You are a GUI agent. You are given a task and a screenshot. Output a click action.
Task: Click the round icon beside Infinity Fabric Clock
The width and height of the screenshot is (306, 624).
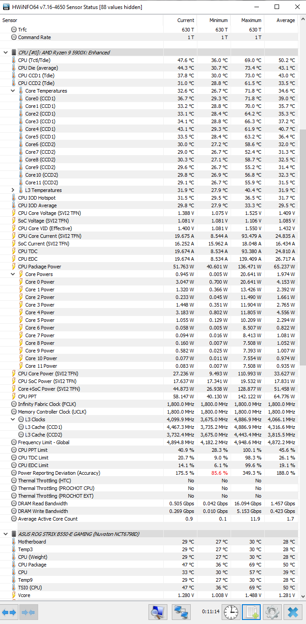pyautogui.click(x=13, y=404)
